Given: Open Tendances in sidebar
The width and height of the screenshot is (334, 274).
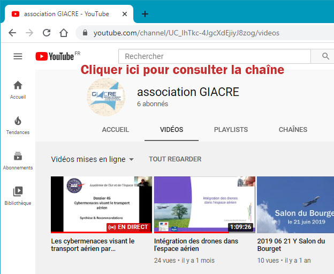Looking at the screenshot, I should coord(18,125).
